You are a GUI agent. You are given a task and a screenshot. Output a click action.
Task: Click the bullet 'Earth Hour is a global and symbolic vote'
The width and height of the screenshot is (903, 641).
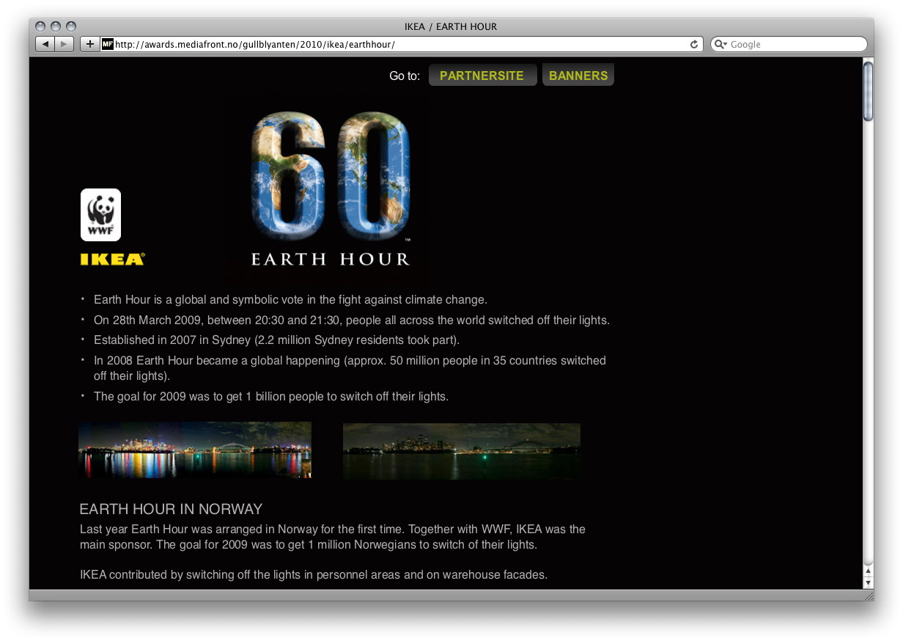click(290, 300)
